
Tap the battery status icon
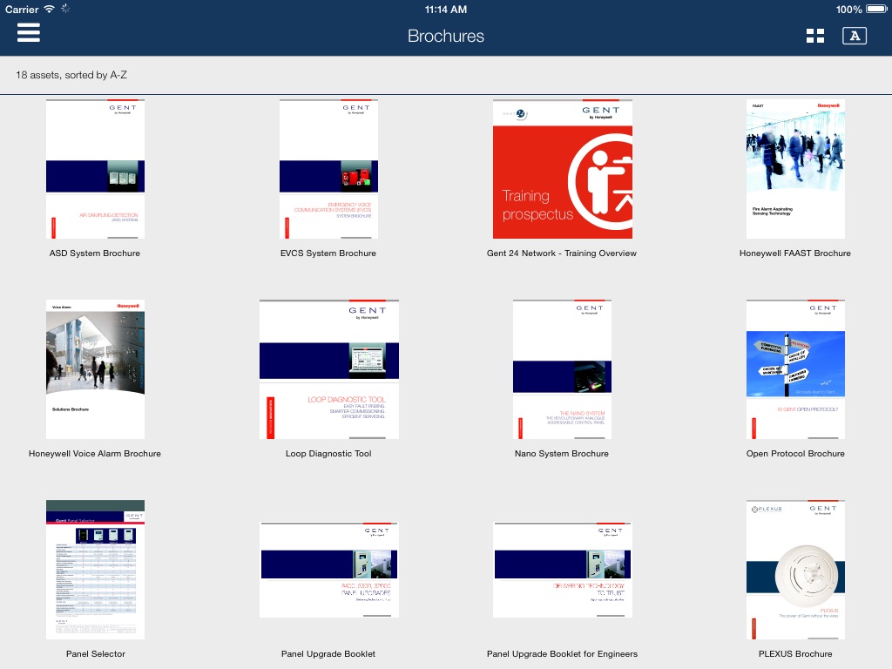click(876, 9)
